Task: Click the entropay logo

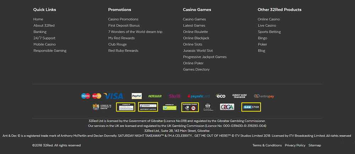Action: click(x=264, y=96)
